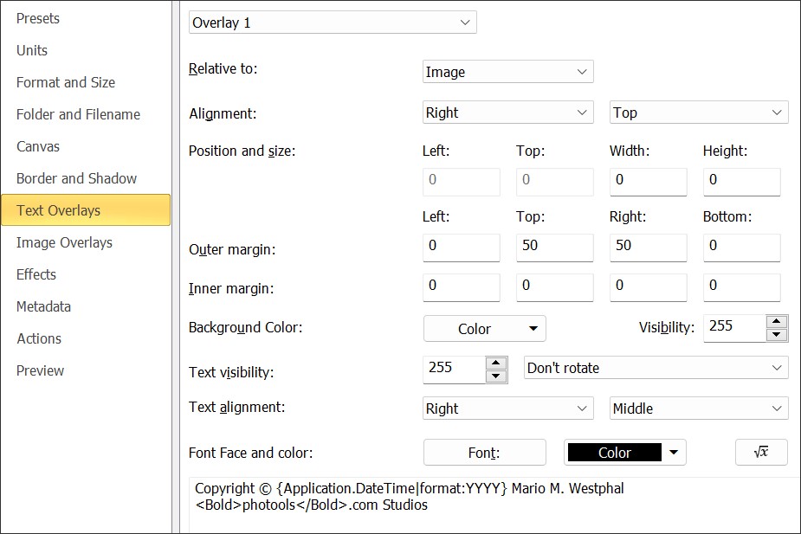
Task: Click the Outer margin Top field
Action: [x=555, y=248]
